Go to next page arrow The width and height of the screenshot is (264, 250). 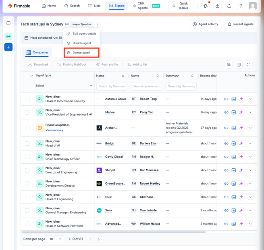(99, 239)
